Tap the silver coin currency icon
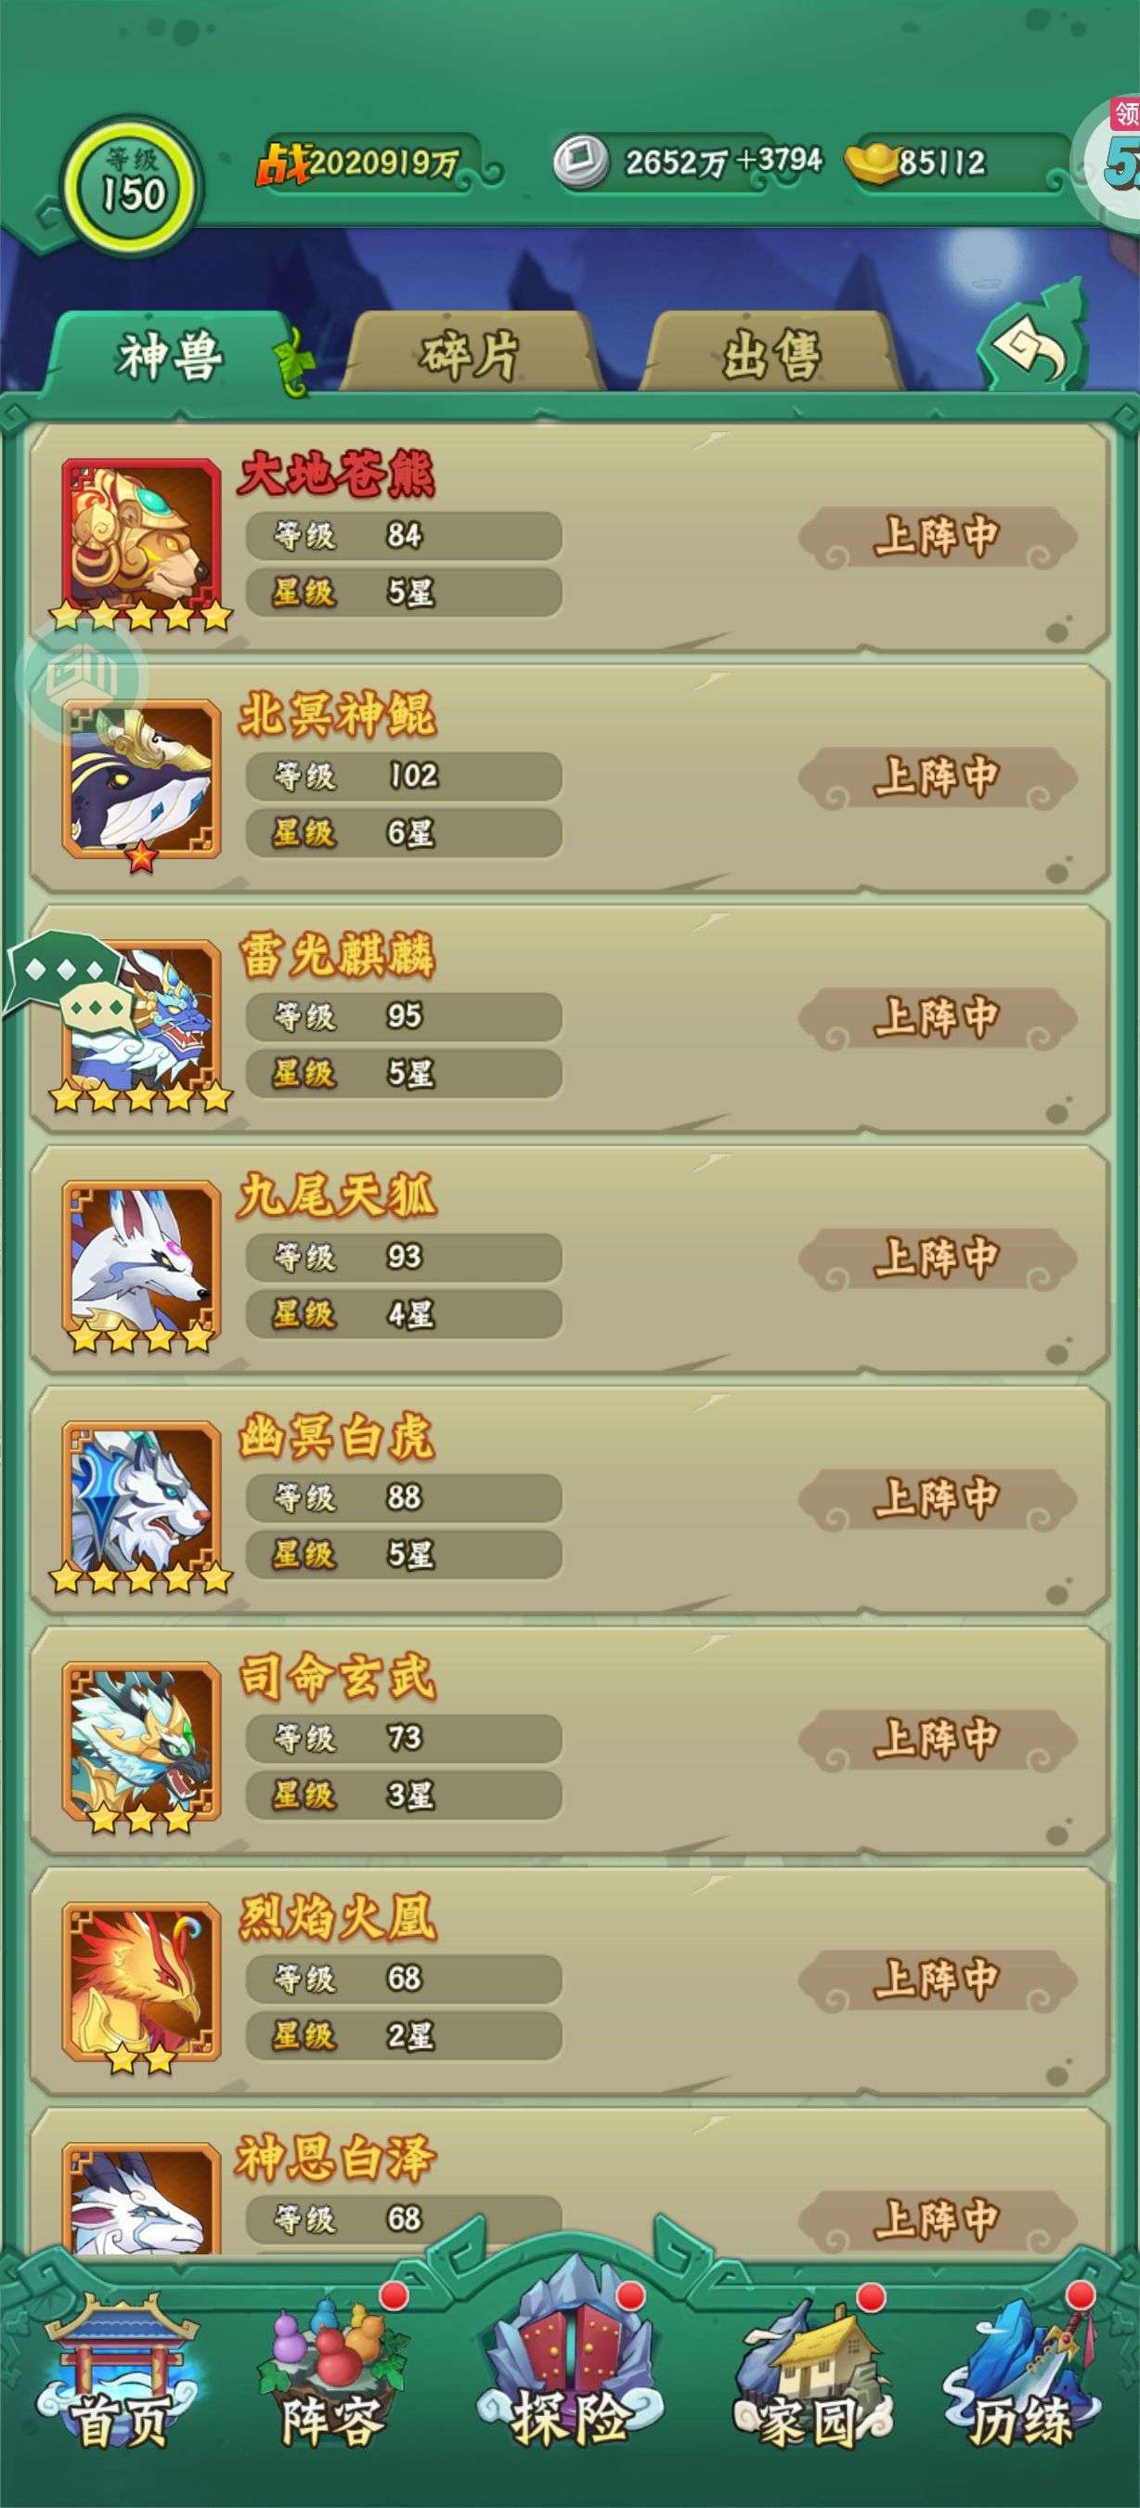Screen dimensions: 1140x2508 (581, 161)
